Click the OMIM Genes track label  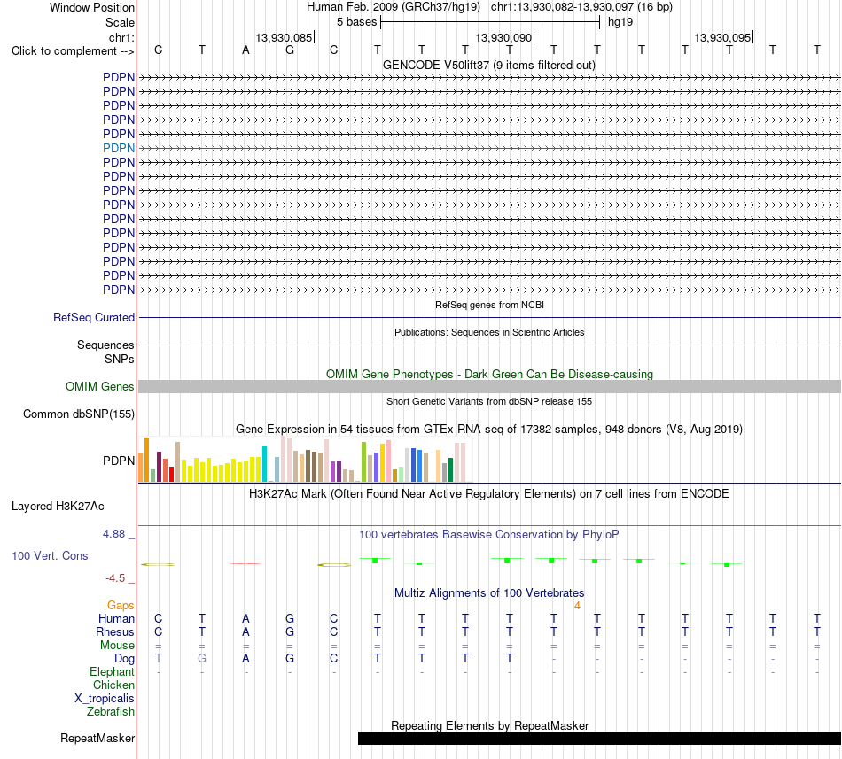[99, 387]
